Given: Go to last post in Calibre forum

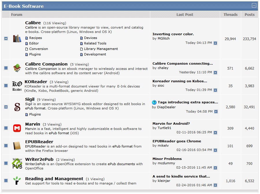Looking at the screenshot, I should 216,43.
